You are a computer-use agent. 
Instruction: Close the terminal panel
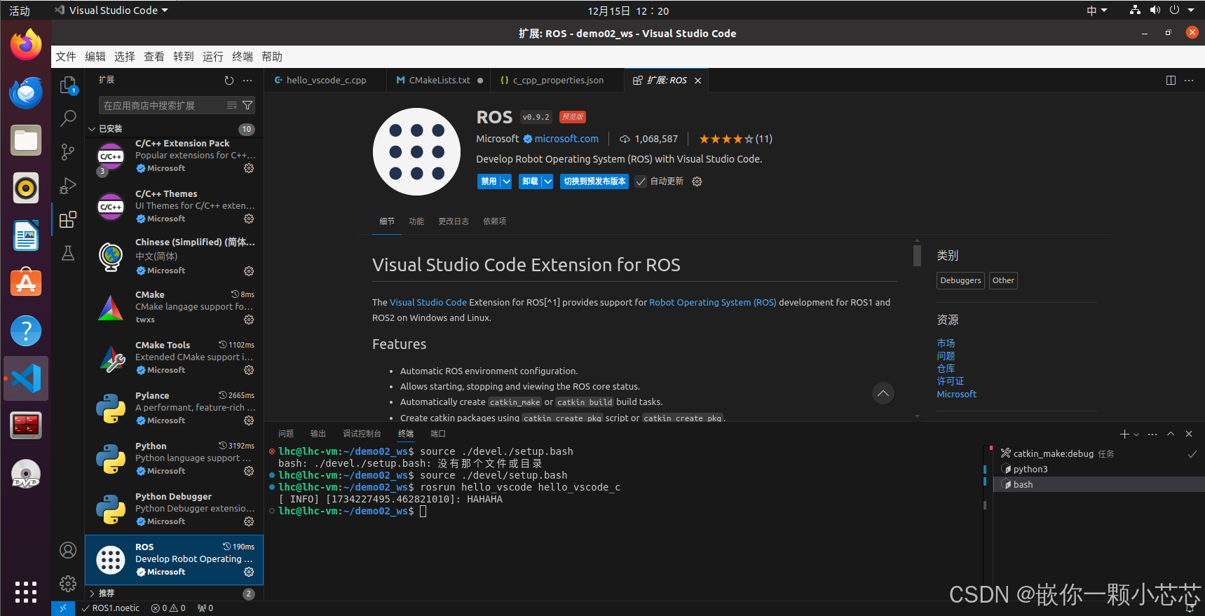click(x=1189, y=434)
